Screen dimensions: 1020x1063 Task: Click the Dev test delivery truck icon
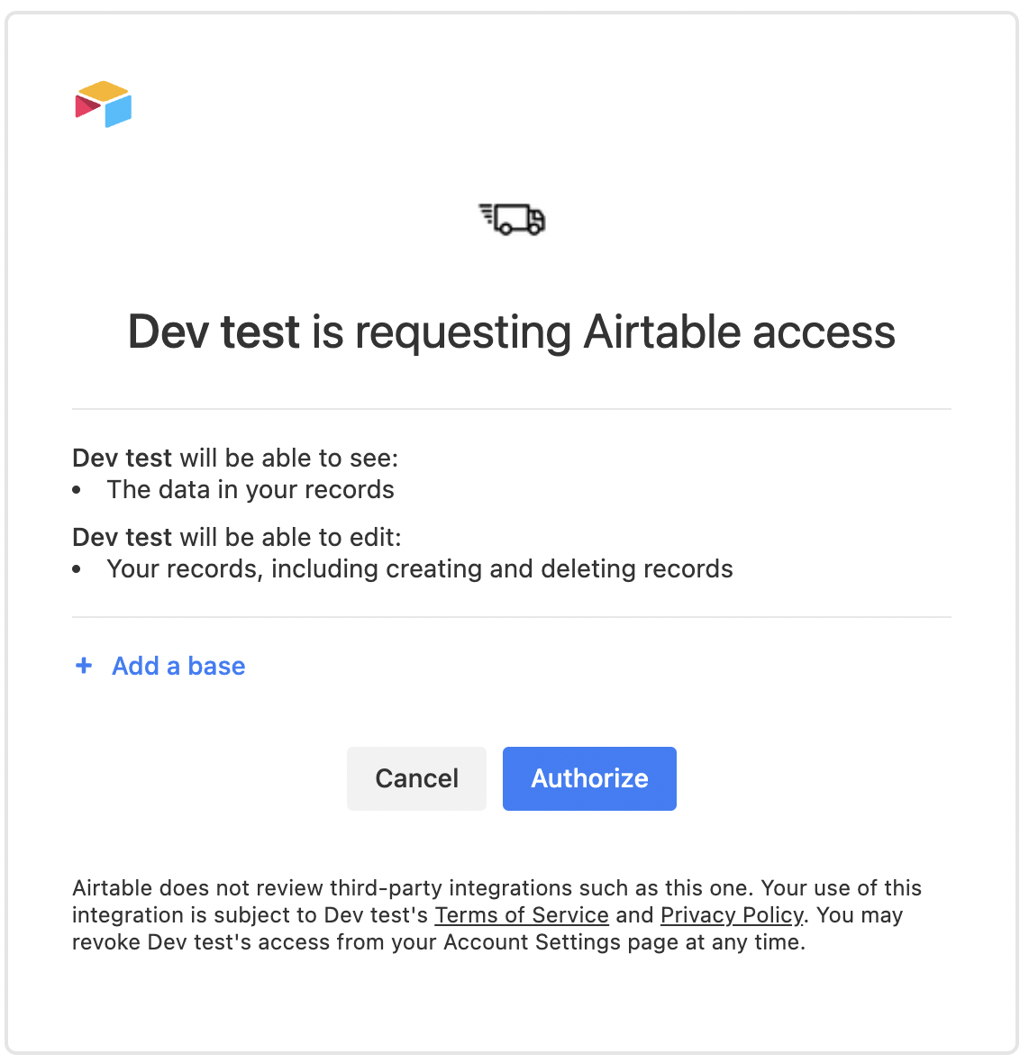[512, 219]
